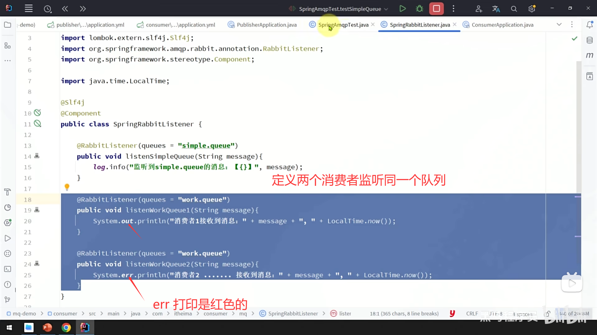Open the Git version control panel
This screenshot has width=597, height=335.
(8, 300)
